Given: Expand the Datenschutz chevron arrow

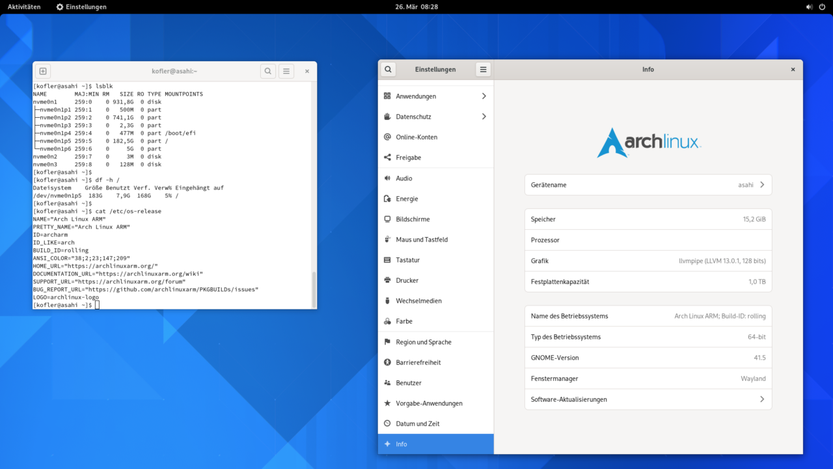Looking at the screenshot, I should click(484, 117).
